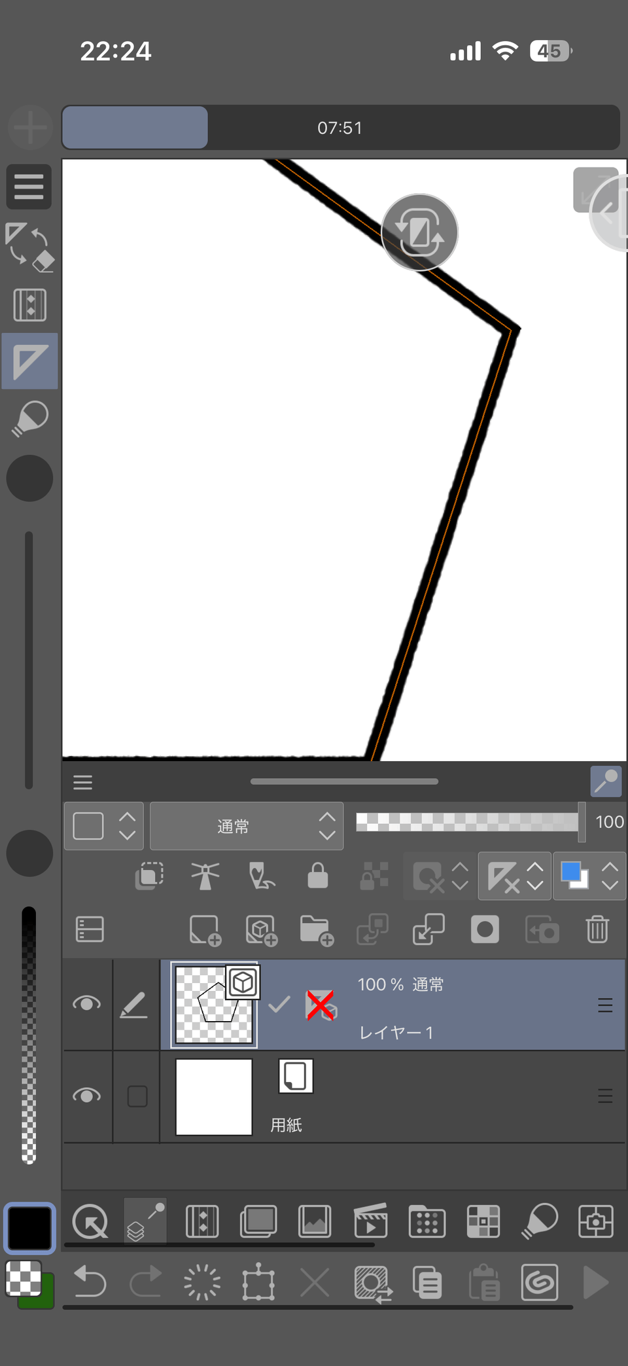The image size is (628, 1366).
Task: Open the Material folder palette tab
Action: [x=427, y=1221]
